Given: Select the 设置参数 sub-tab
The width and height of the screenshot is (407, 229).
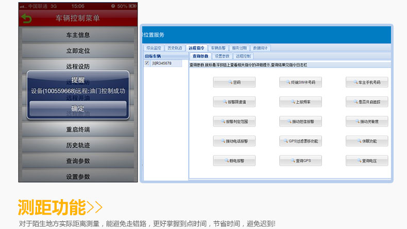Looking at the screenshot, I should pos(222,56).
